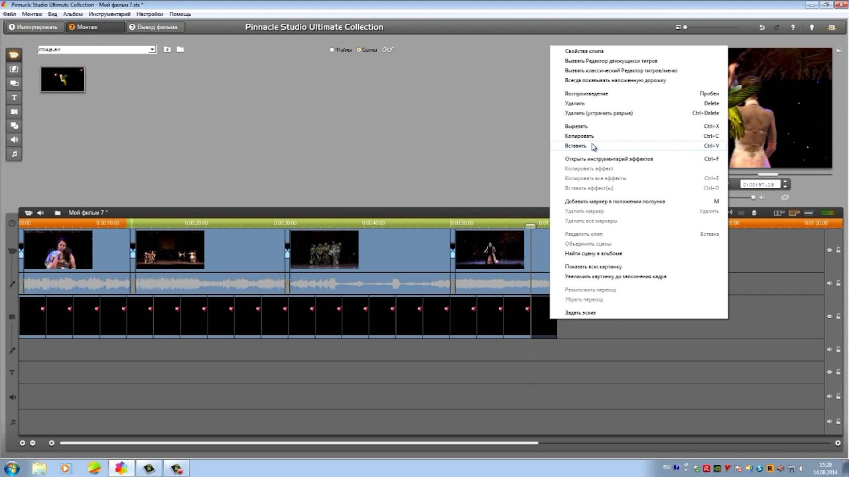This screenshot has height=477, width=849.
Task: Open help with the question mark icon
Action: [793, 27]
